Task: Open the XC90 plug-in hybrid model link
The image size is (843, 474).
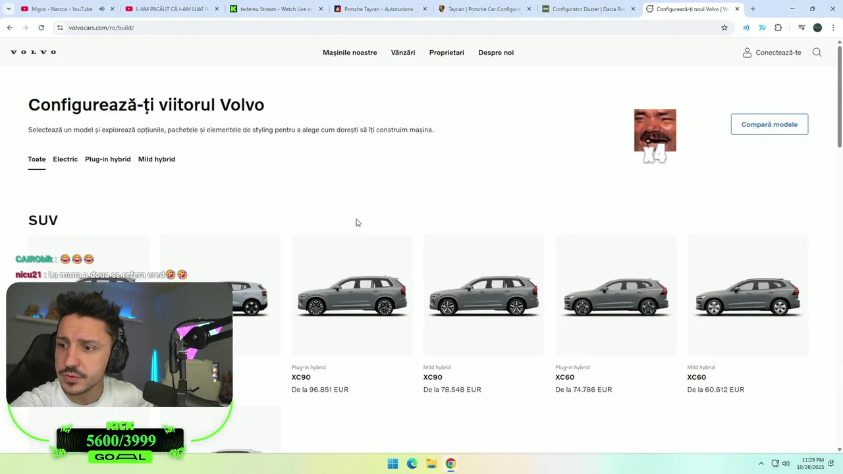Action: click(x=301, y=377)
